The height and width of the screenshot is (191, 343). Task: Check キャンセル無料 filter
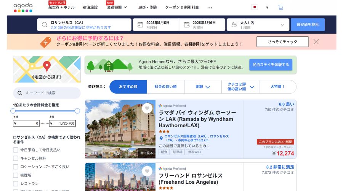pyautogui.click(x=16, y=158)
